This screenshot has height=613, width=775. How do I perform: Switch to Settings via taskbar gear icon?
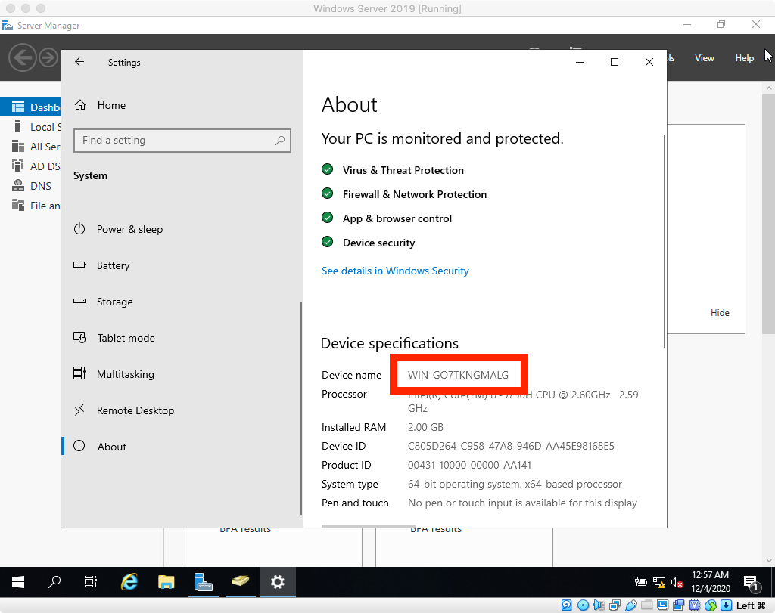[x=278, y=582]
